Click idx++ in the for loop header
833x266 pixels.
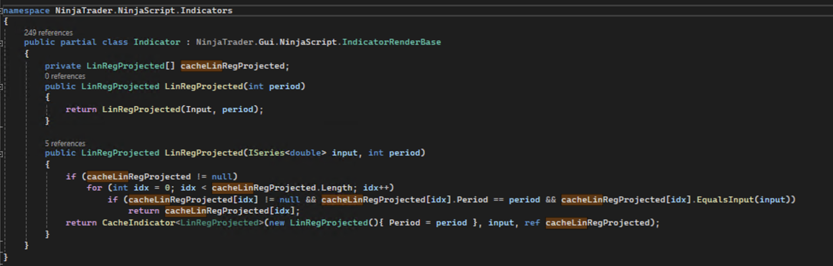coord(376,188)
